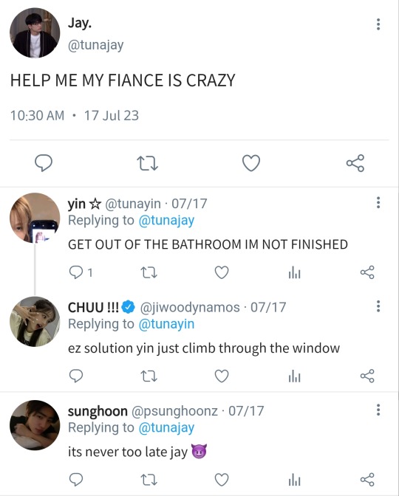Reply to sunghoon's never too late tweet
This screenshot has height=496, width=399.
76,480
